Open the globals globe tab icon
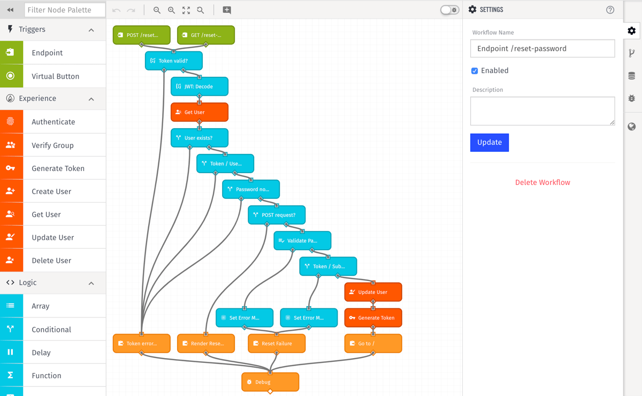Image resolution: width=642 pixels, height=396 pixels. coord(632,127)
